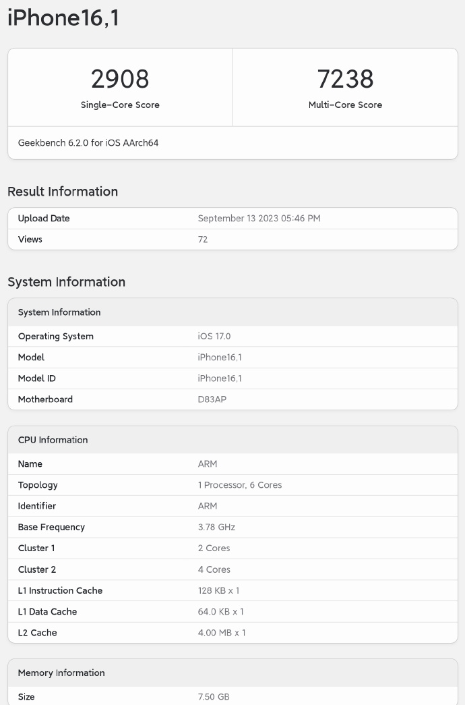The image size is (465, 705).
Task: Click the CPU Information table header
Action: tap(53, 440)
